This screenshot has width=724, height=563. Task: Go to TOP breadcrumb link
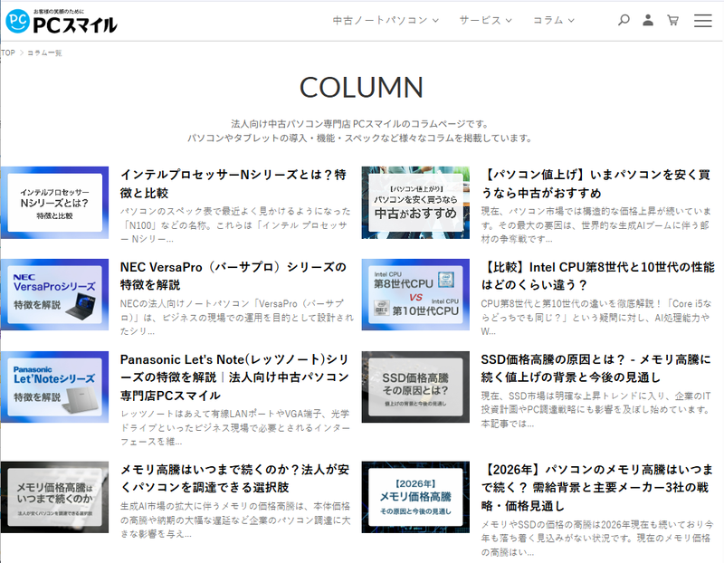(x=8, y=52)
